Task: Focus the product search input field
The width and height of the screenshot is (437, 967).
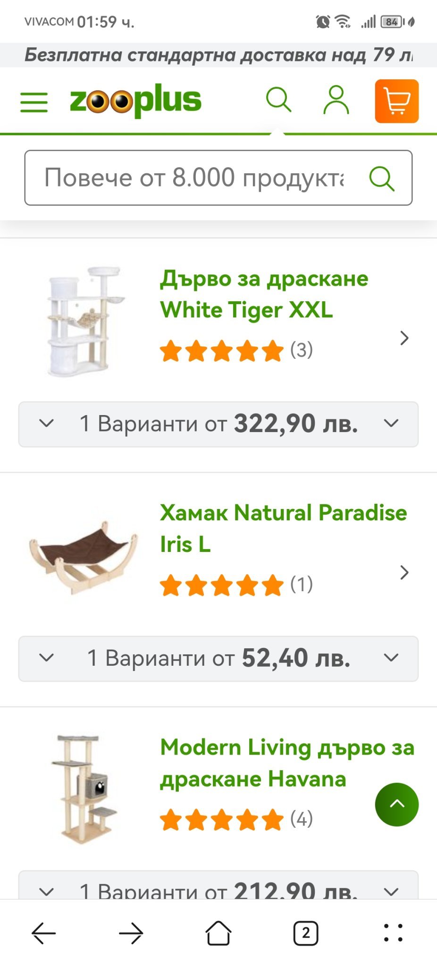Action: click(x=193, y=178)
